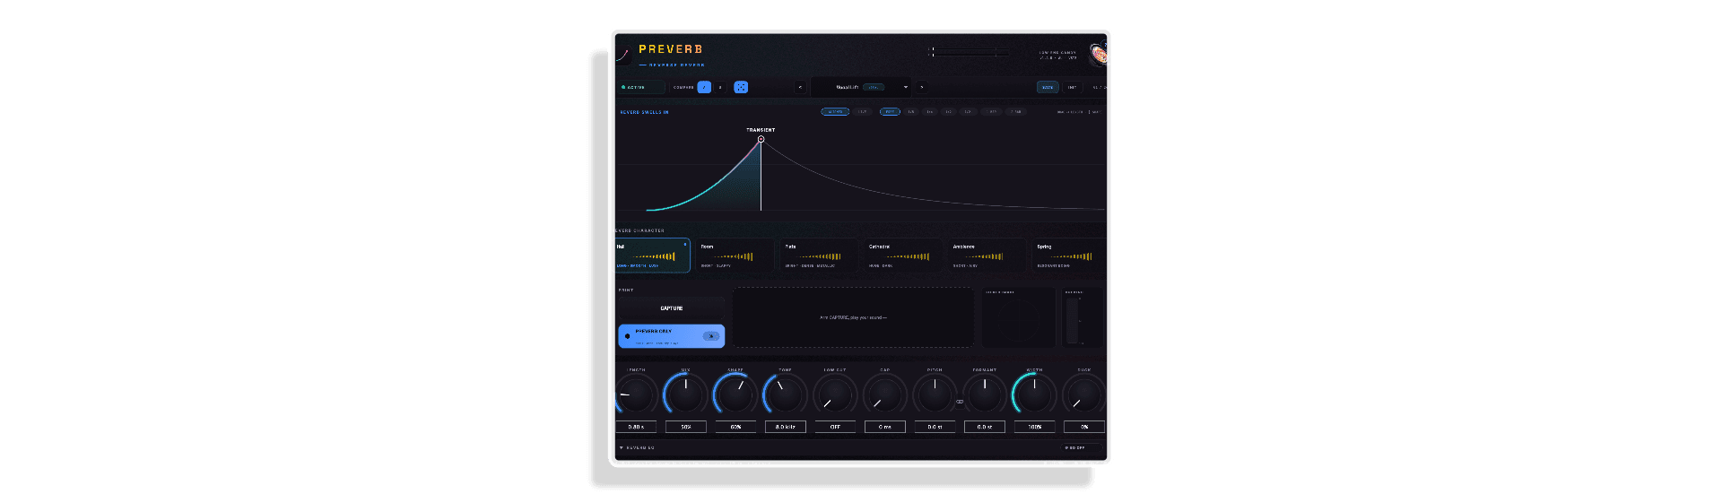The width and height of the screenshot is (1722, 494).
Task: Choose the Plate reverb character
Action: 819,256
